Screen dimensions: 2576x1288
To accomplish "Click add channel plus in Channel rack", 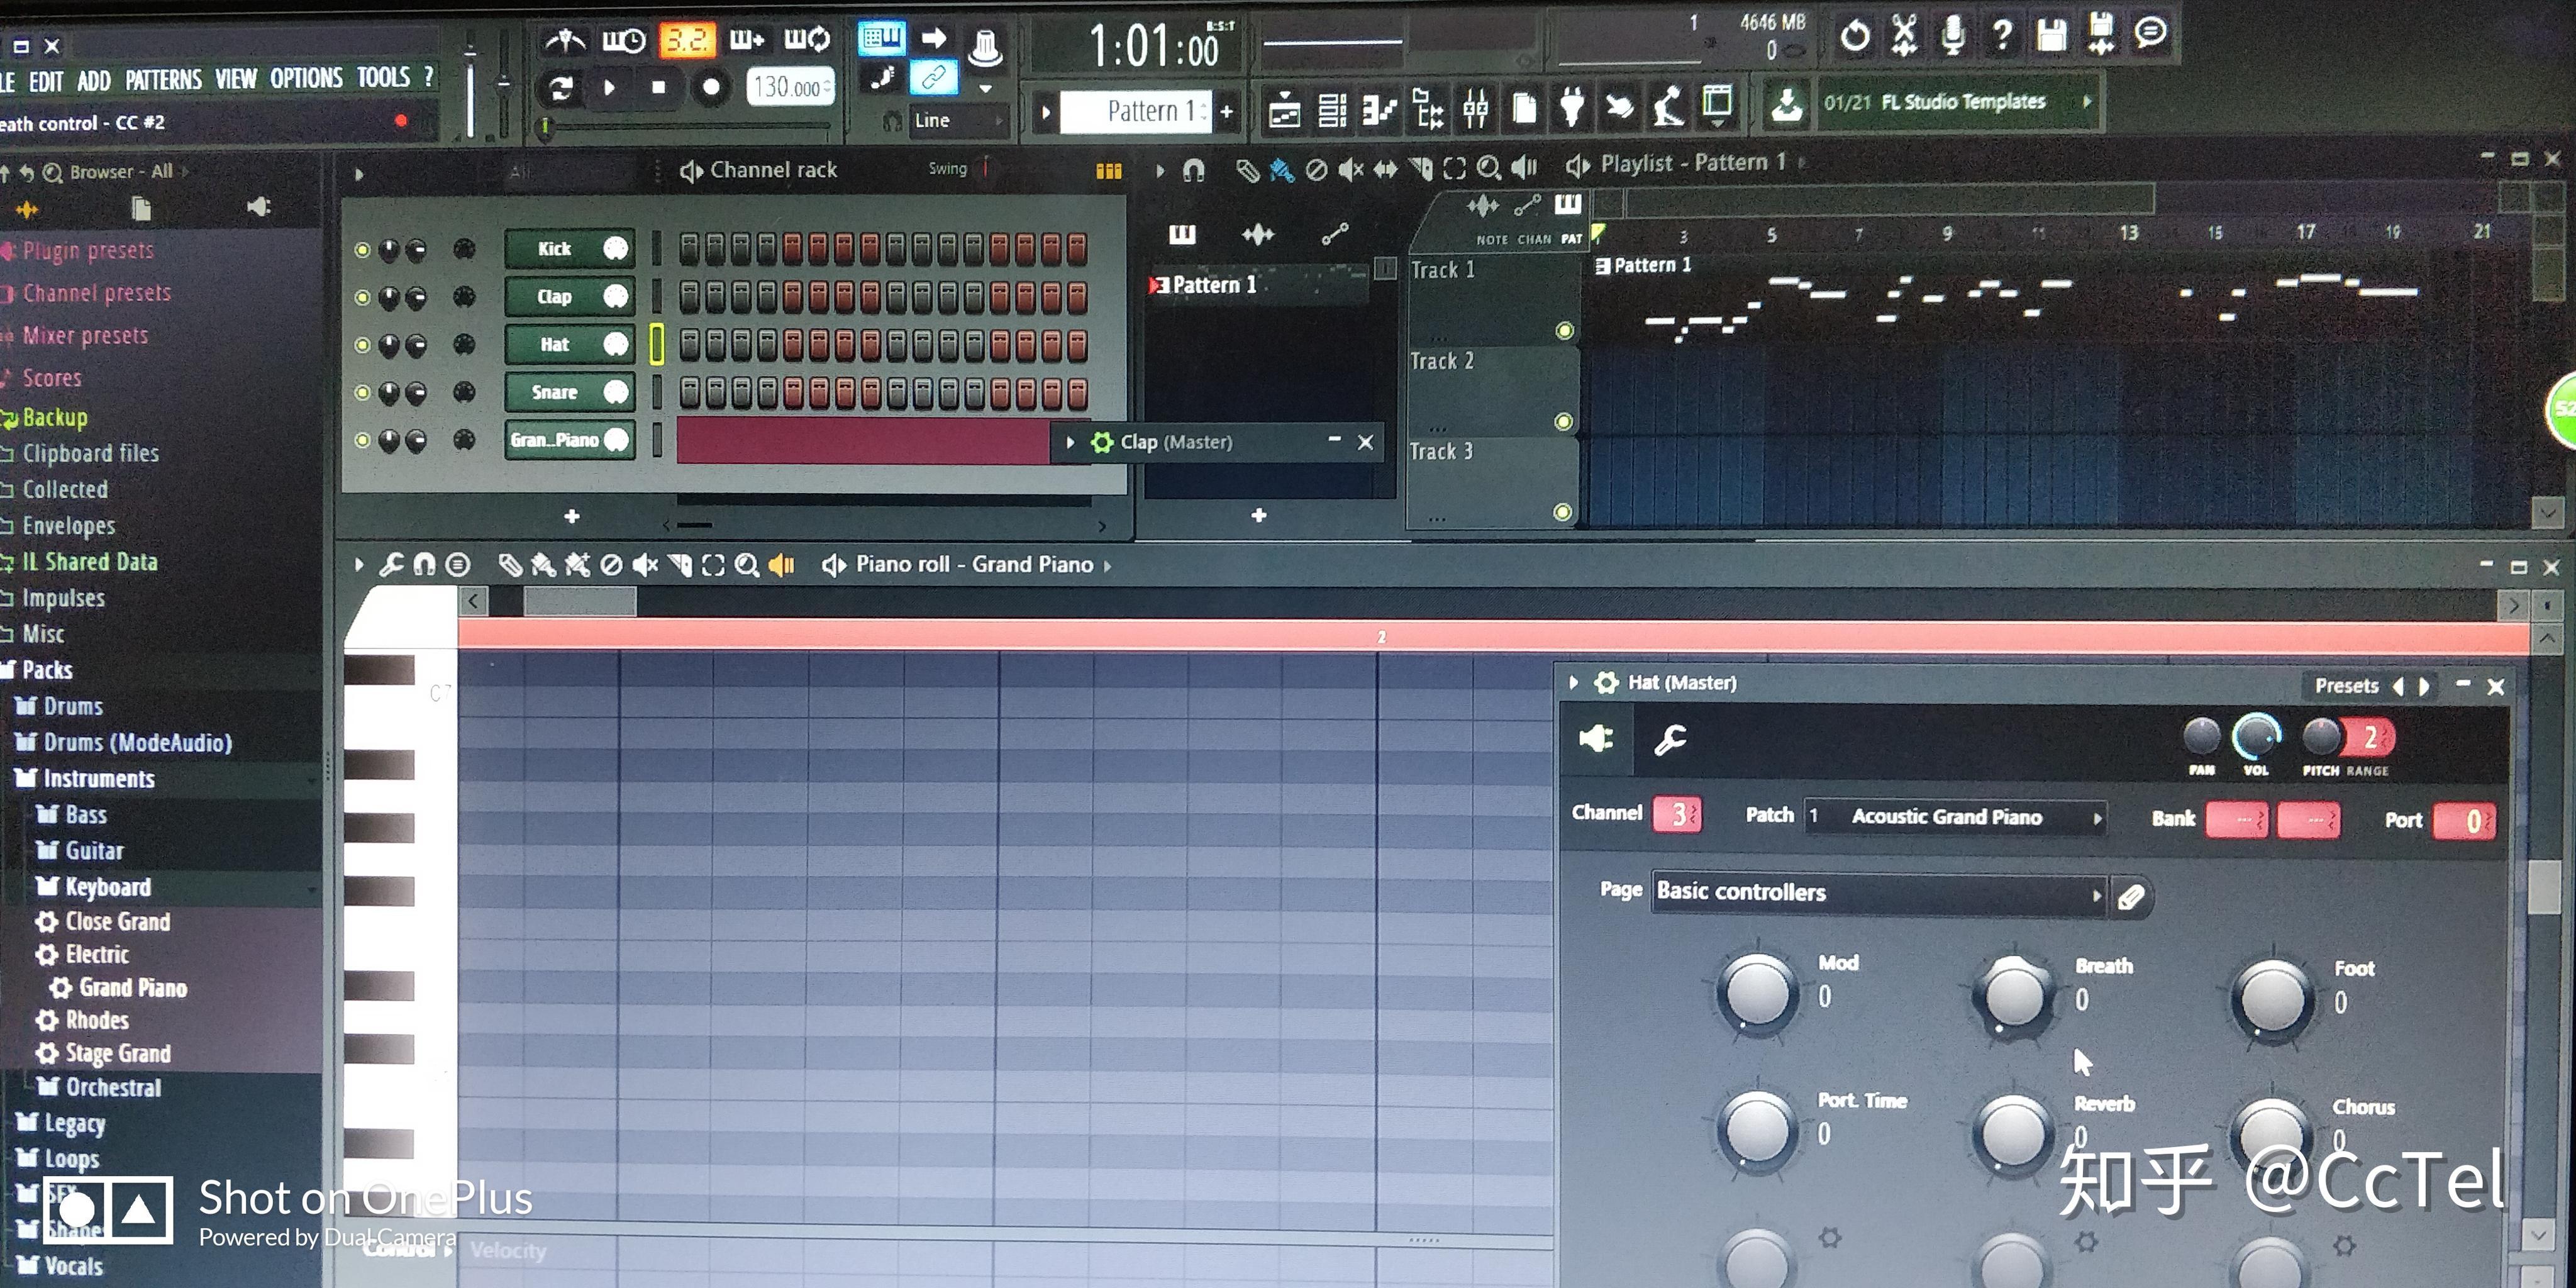I will [x=572, y=516].
